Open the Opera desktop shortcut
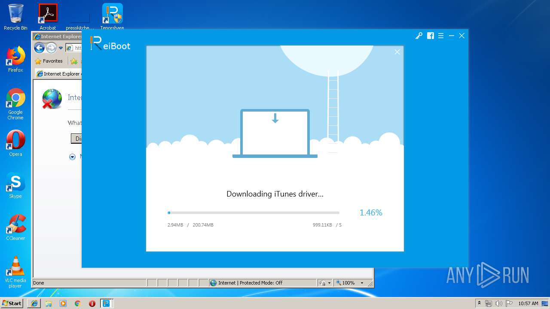Viewport: 550px width, 309px height. [15, 143]
